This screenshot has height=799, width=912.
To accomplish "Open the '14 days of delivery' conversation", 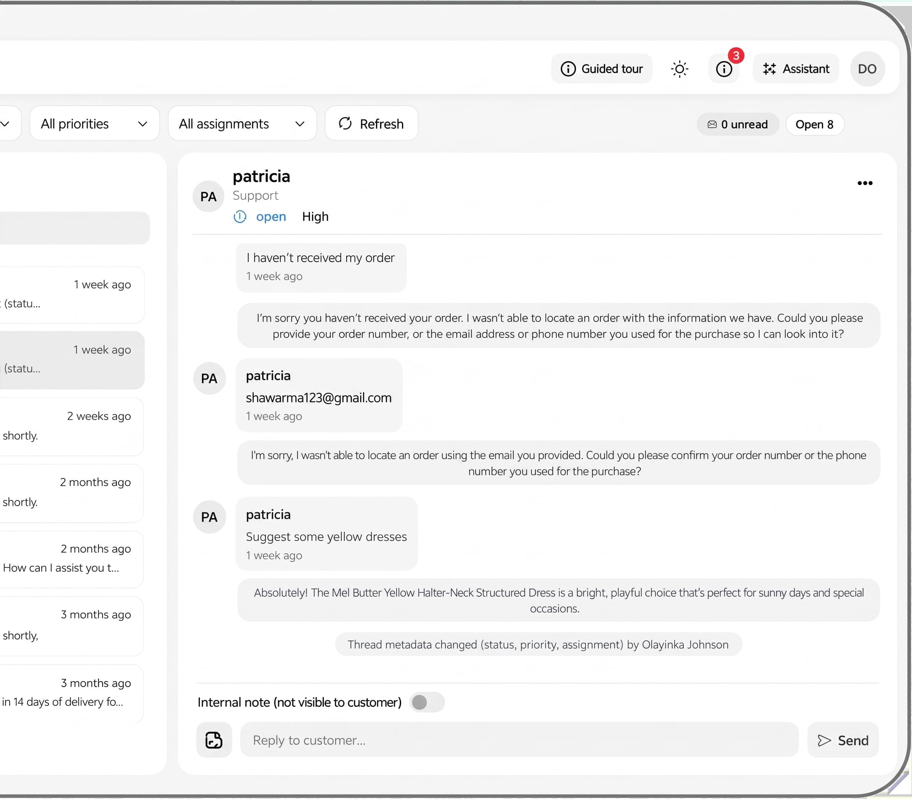I will (72, 694).
